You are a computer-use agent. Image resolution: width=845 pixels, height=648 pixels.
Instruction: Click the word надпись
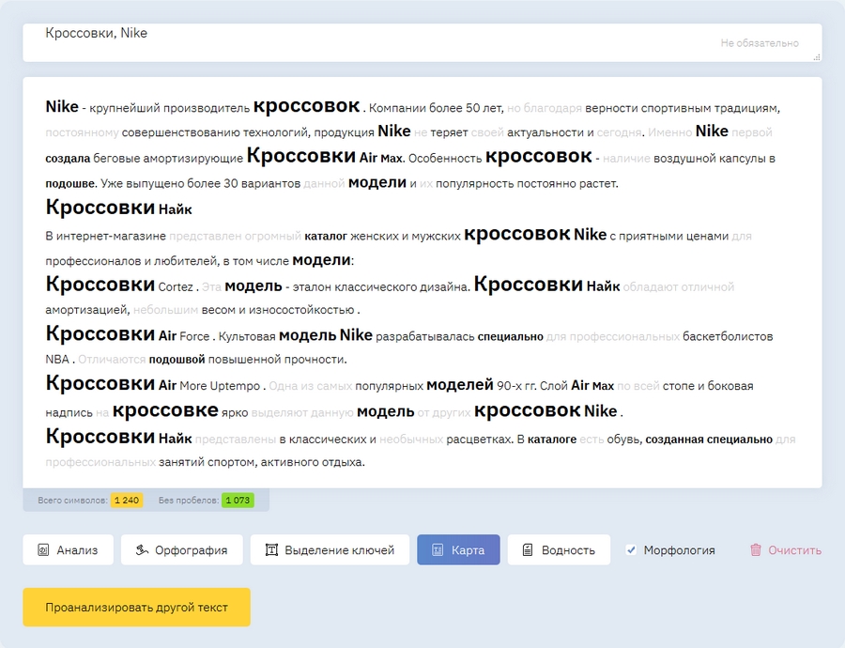click(x=69, y=413)
